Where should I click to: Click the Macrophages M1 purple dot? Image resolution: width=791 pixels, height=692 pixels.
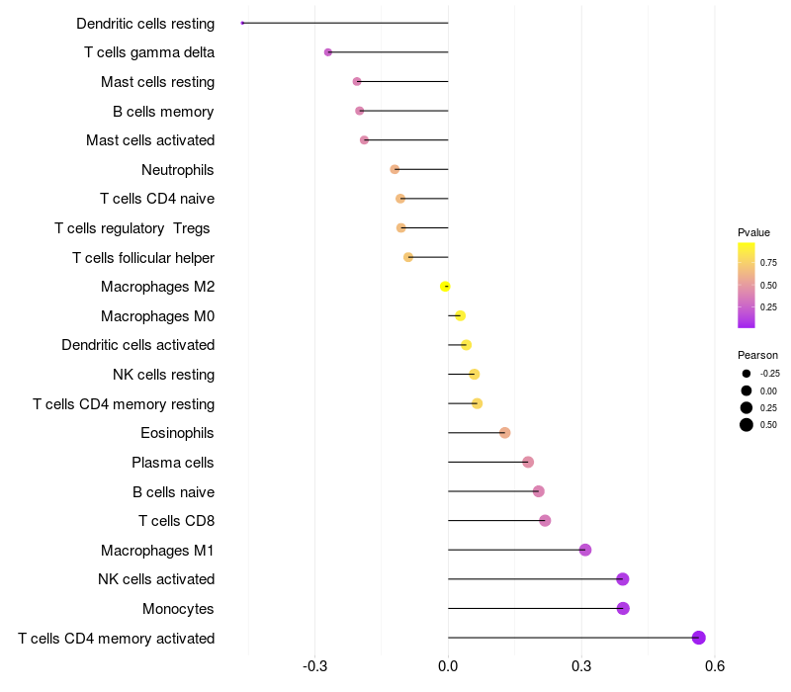click(x=585, y=550)
